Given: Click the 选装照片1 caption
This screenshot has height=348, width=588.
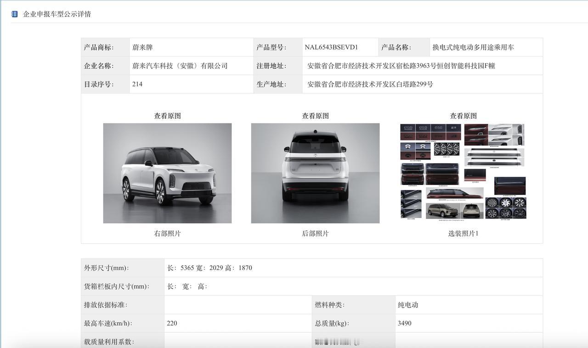Looking at the screenshot, I should pyautogui.click(x=463, y=234).
